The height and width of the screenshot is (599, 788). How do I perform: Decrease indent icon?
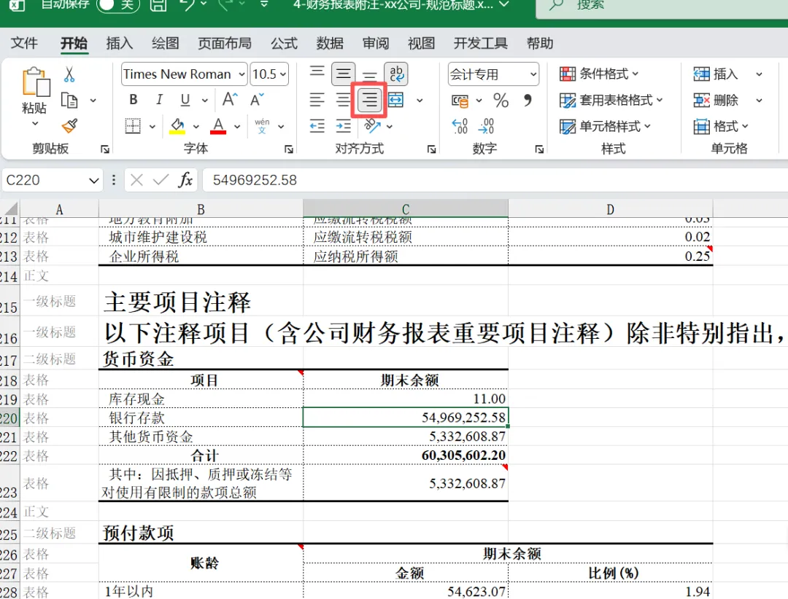click(317, 125)
